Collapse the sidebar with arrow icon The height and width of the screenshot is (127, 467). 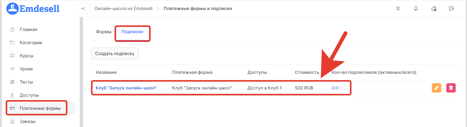click(83, 8)
